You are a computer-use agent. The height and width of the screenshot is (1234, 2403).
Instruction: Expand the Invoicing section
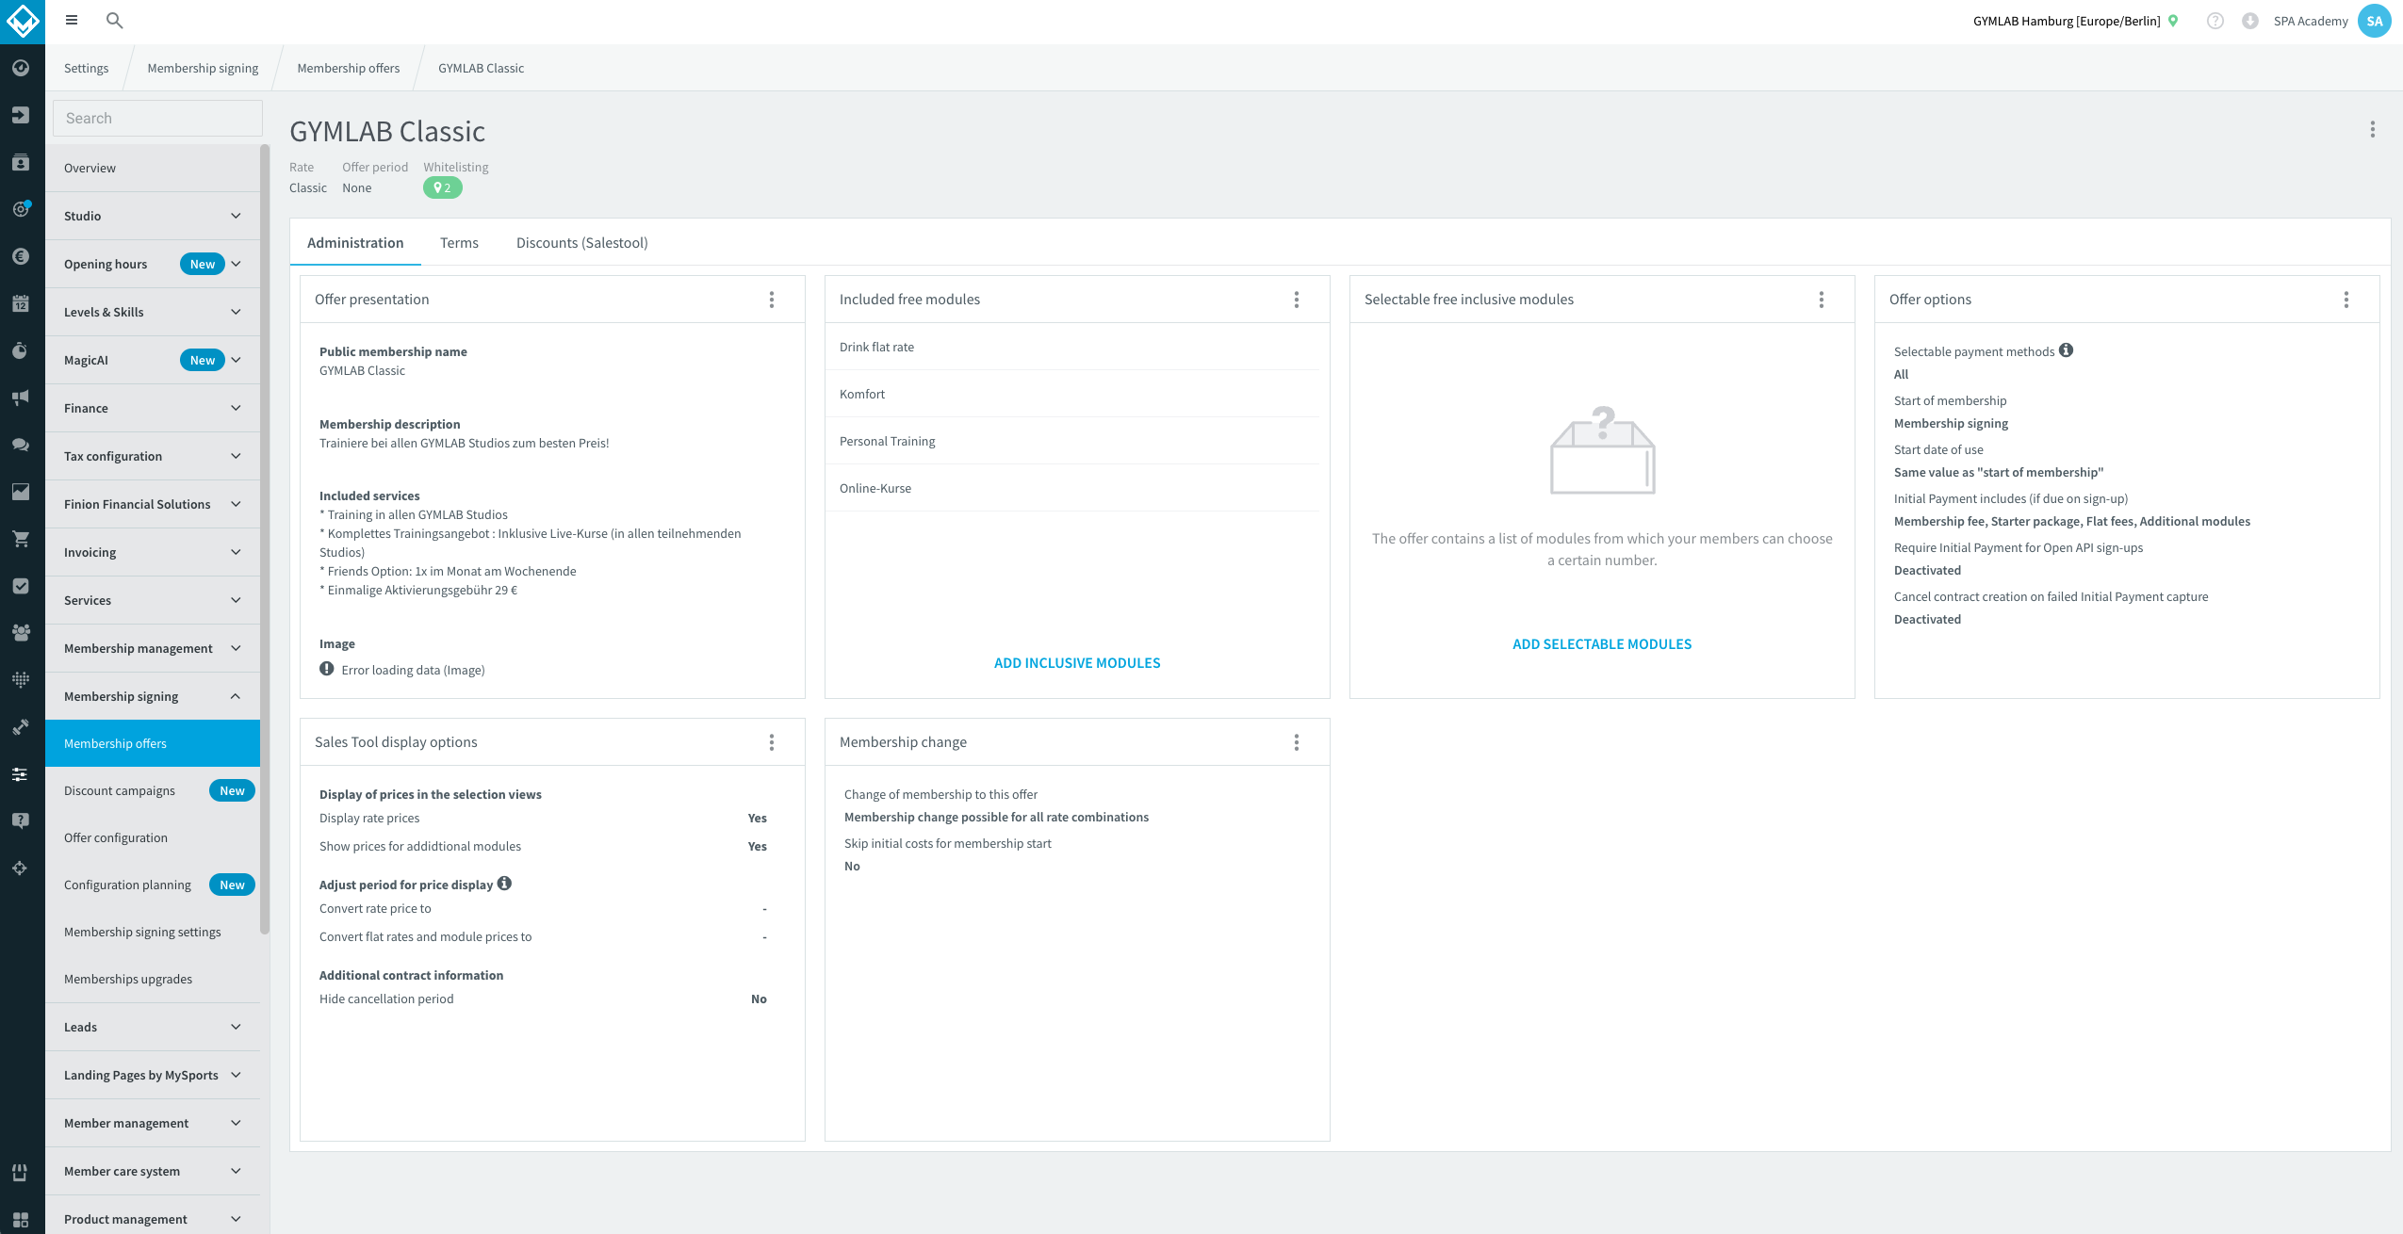pos(153,552)
